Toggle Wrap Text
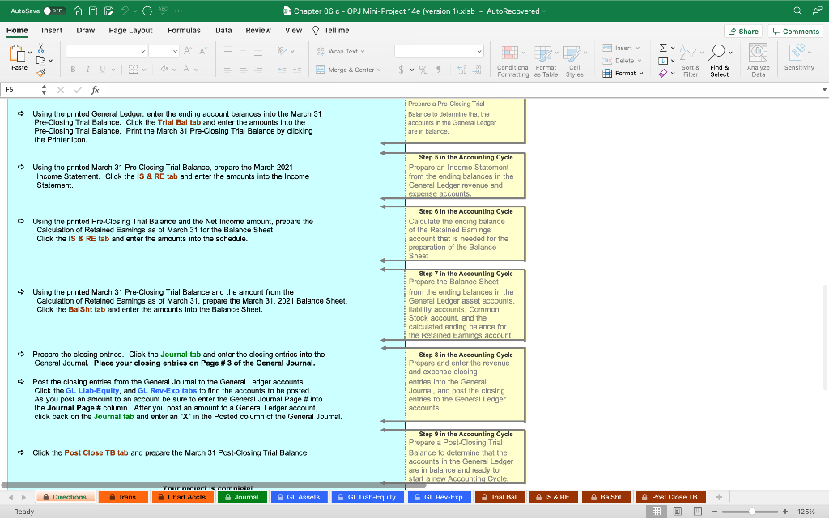Image resolution: width=829 pixels, height=518 pixels. (341, 51)
